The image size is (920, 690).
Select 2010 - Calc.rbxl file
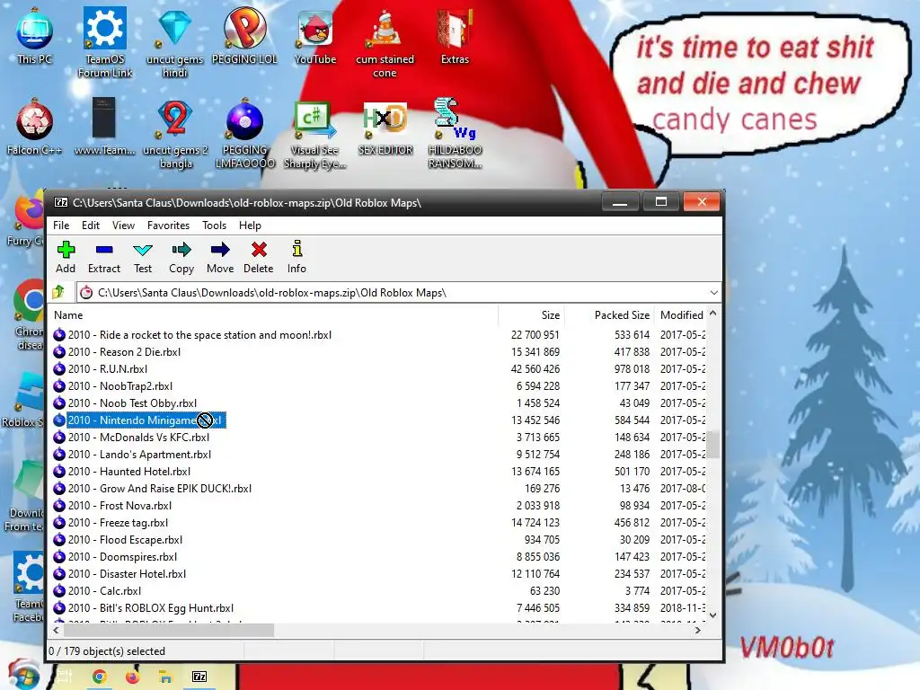(x=97, y=590)
